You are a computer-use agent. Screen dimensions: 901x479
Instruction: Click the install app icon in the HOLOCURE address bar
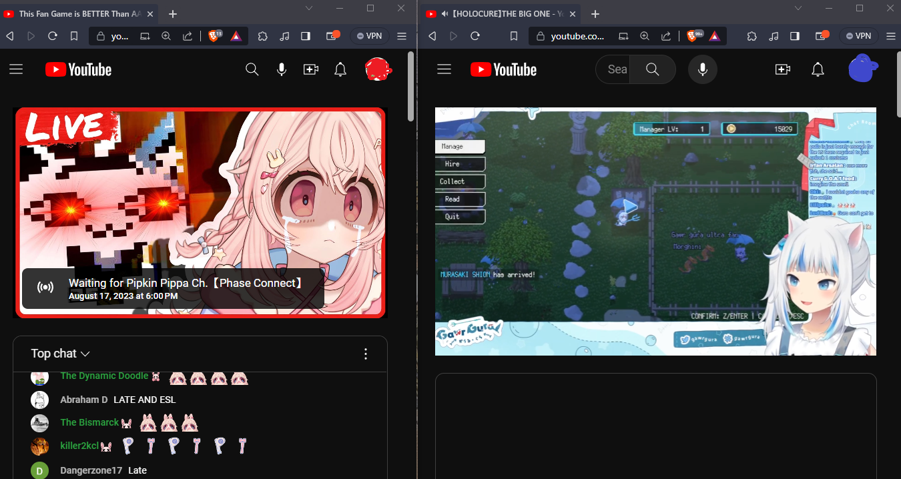coord(623,36)
